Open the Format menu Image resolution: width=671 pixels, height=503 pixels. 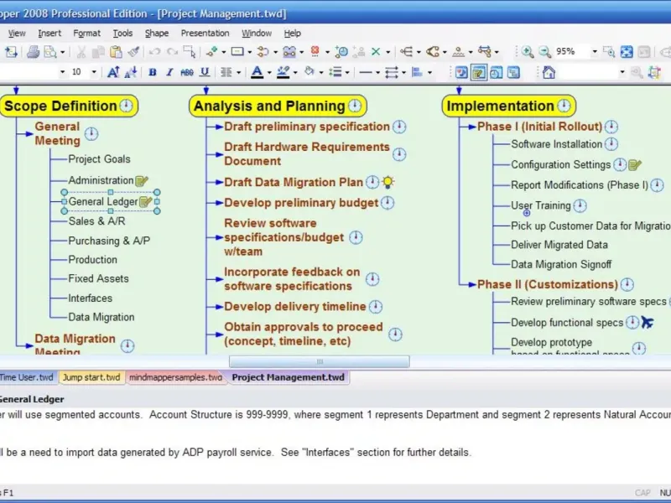pyautogui.click(x=87, y=34)
